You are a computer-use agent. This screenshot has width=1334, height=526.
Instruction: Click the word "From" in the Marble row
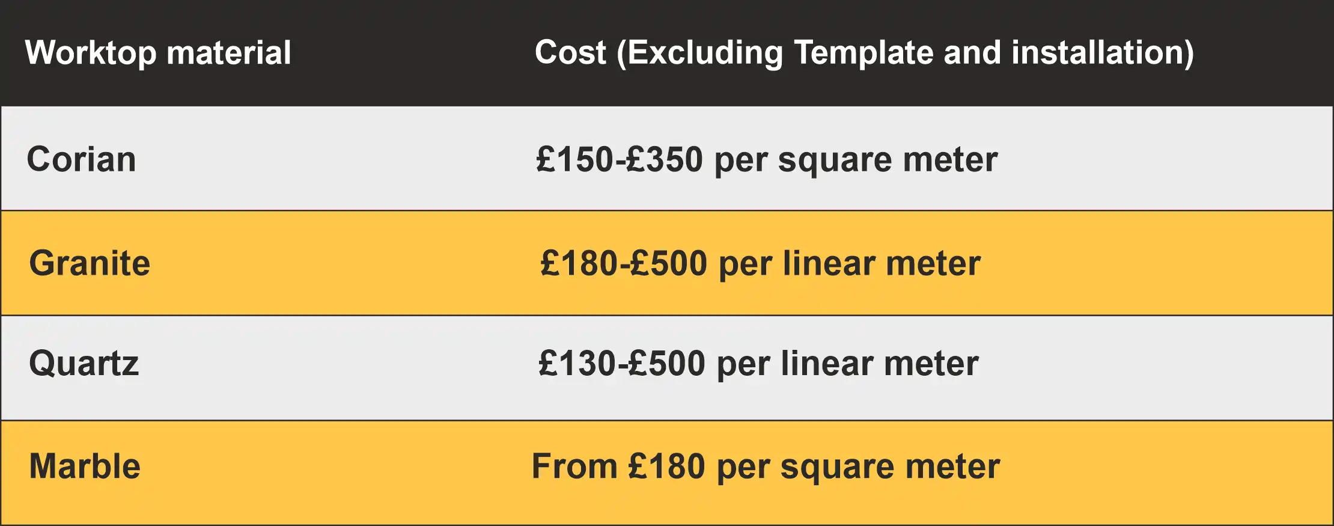click(x=574, y=466)
